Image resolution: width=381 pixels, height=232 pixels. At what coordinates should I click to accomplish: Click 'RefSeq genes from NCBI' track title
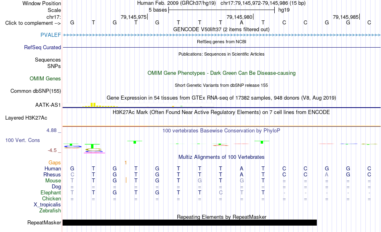click(x=221, y=42)
